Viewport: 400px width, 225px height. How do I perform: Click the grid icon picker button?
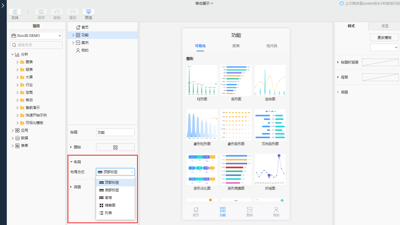coord(115,147)
